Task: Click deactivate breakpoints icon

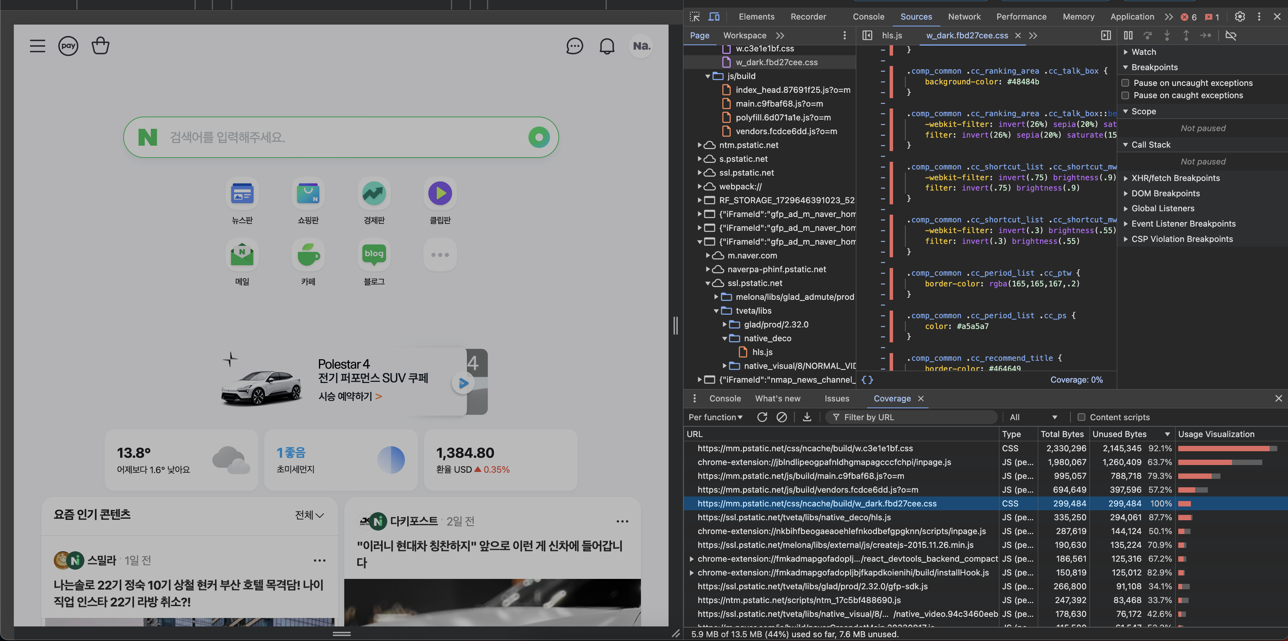Action: pos(1230,36)
